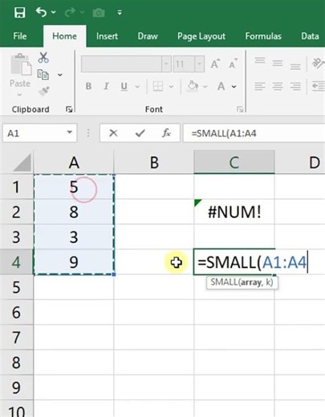Click Decrease Font Size icon

coord(233,63)
